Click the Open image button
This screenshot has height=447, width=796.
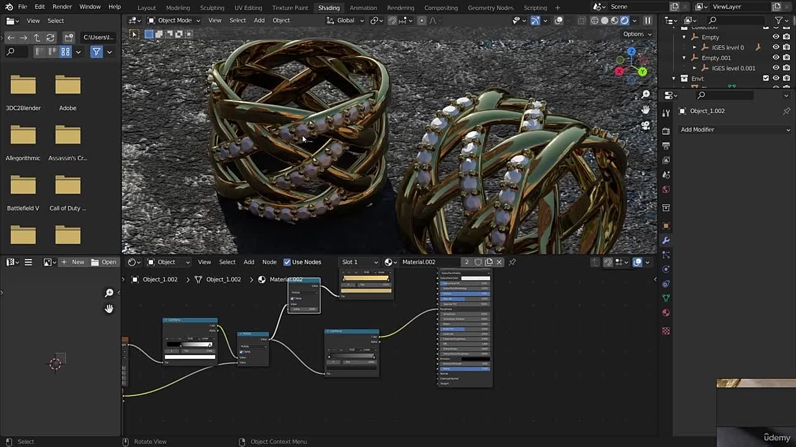coord(104,262)
